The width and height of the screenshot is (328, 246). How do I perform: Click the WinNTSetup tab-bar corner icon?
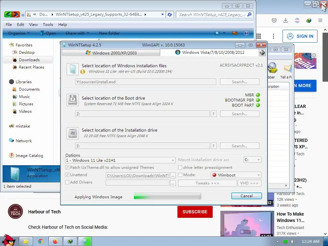coord(262,53)
